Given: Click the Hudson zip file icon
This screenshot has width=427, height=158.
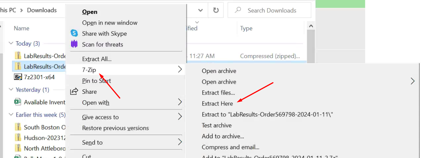Looking at the screenshot, I should click(x=18, y=138).
